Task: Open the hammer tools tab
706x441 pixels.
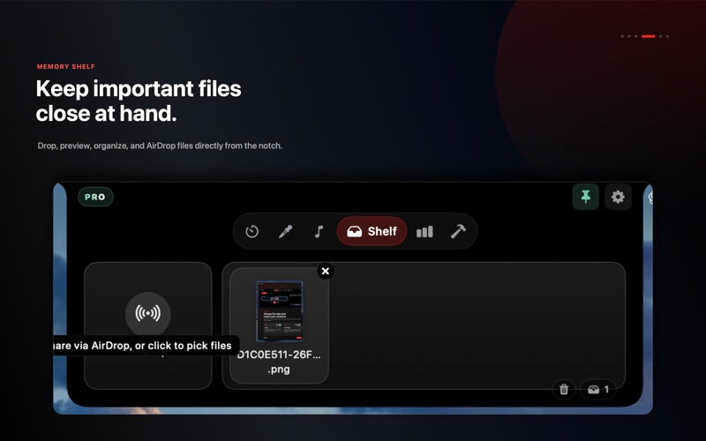Action: (x=458, y=231)
